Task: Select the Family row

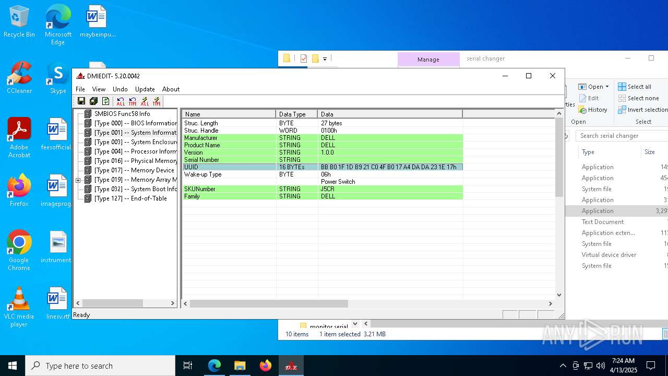Action: (323, 196)
